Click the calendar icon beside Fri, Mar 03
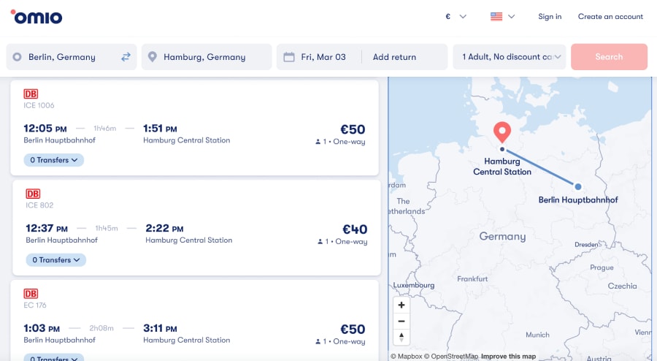This screenshot has height=361, width=657. pos(289,57)
